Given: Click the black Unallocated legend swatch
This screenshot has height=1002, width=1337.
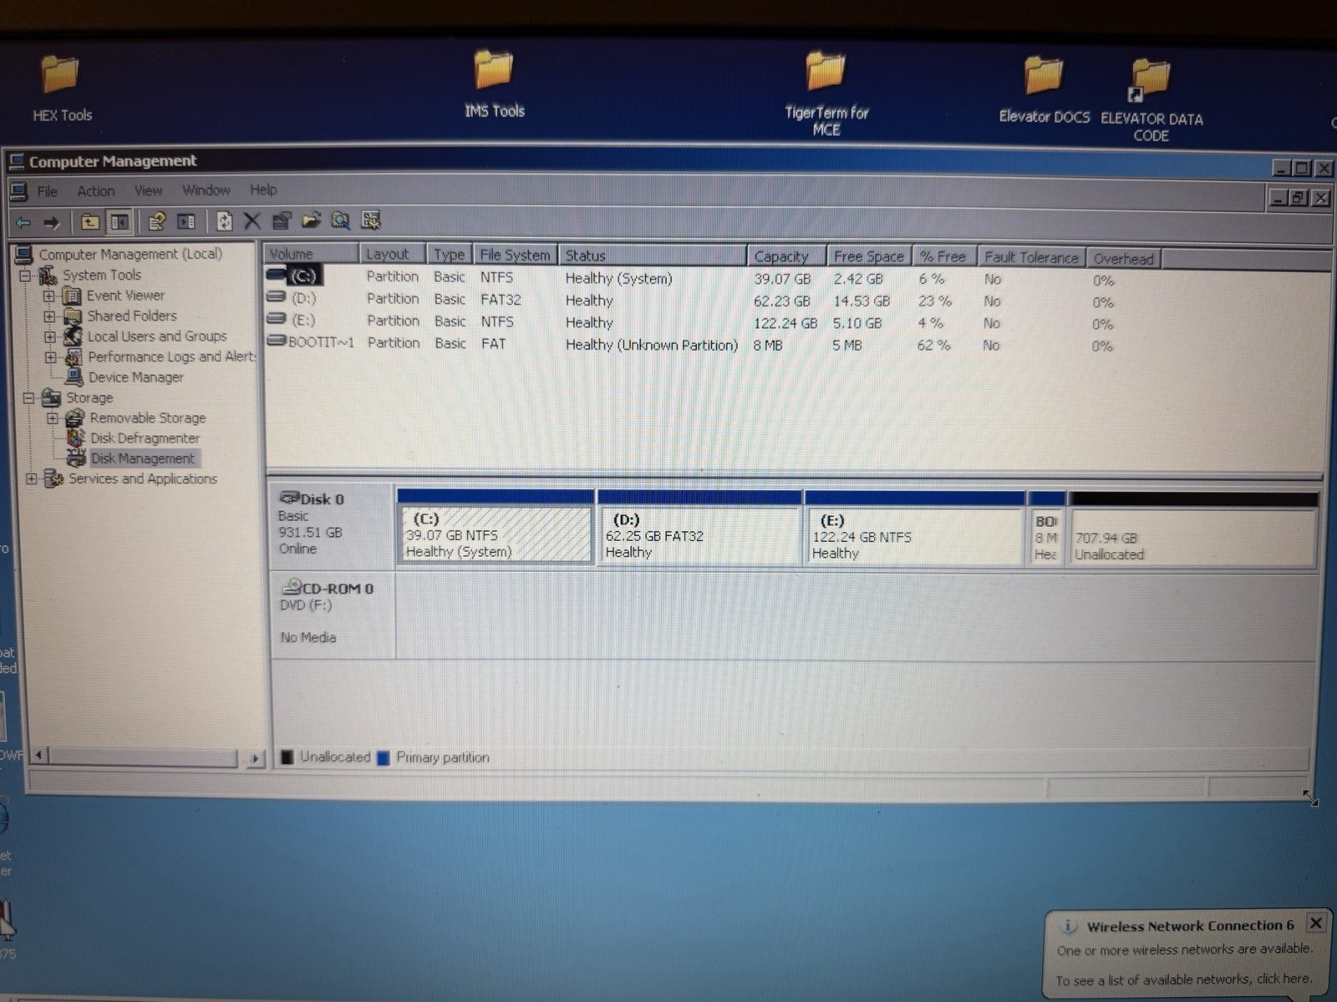Looking at the screenshot, I should (287, 757).
